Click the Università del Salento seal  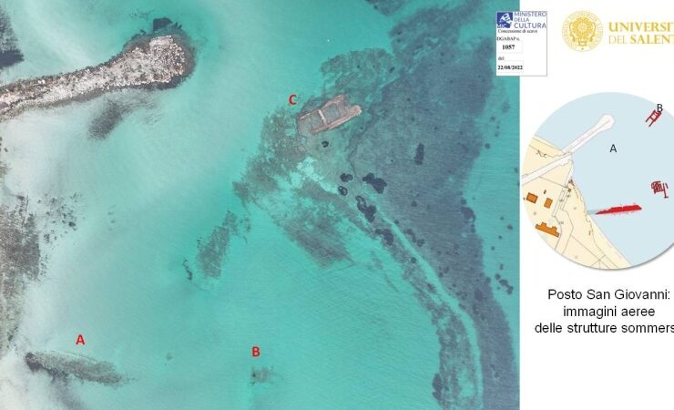click(x=582, y=30)
